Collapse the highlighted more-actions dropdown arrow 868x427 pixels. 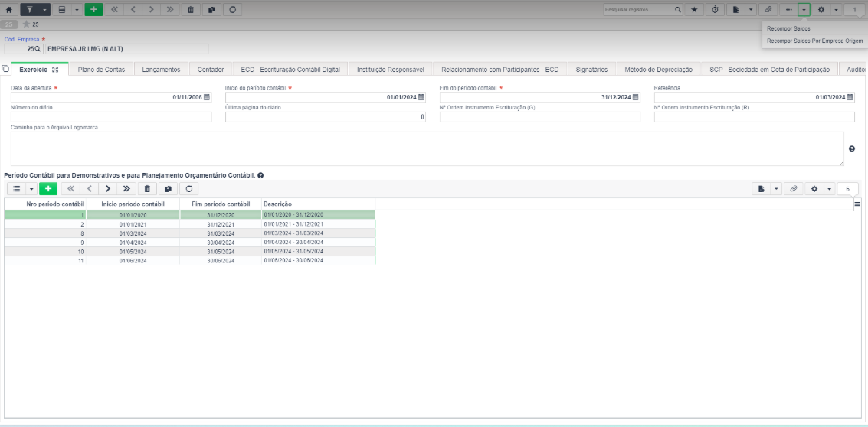[x=804, y=9]
